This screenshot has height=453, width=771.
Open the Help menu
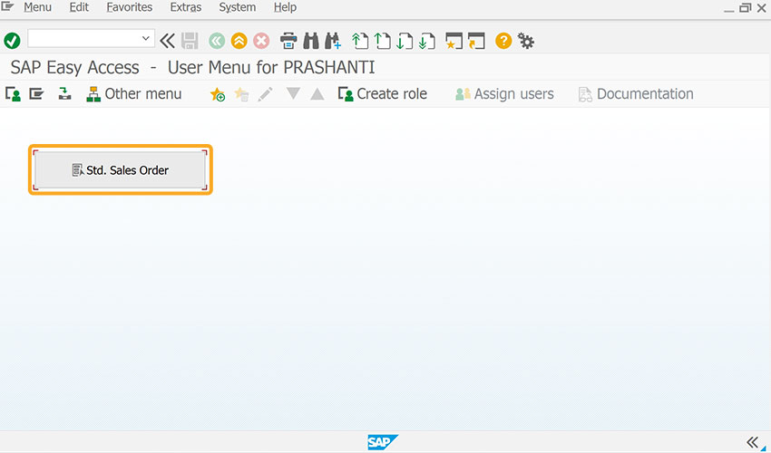click(285, 7)
